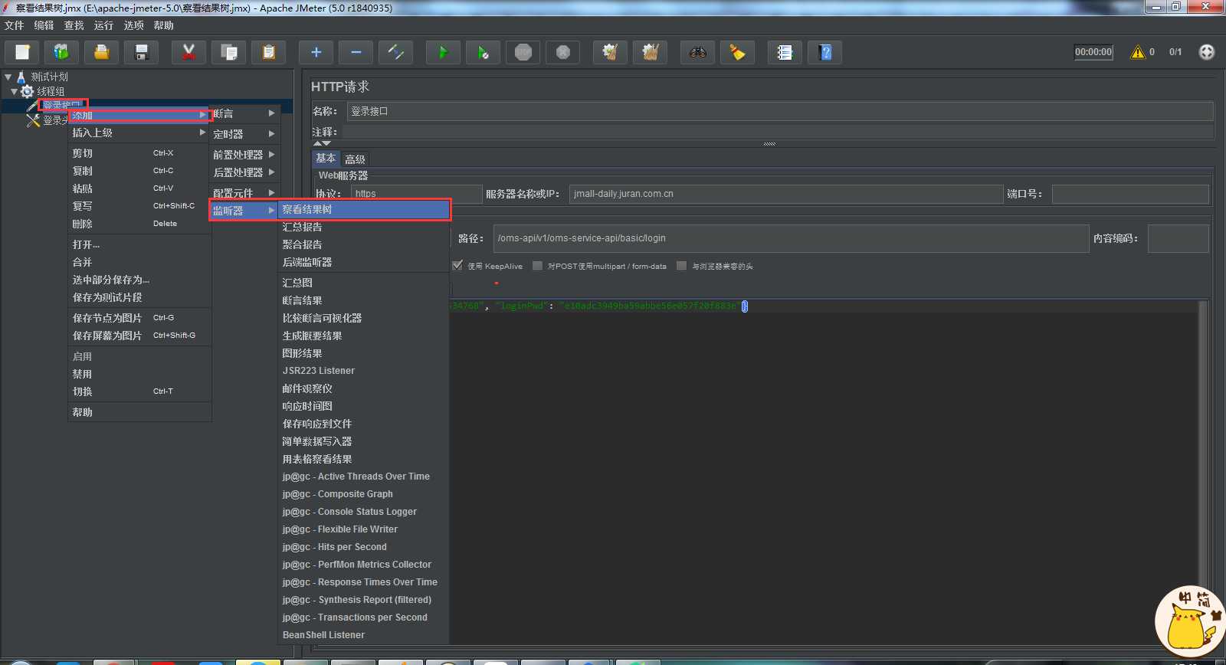
Task: Click 保存节点为图片 in context menu
Action: coord(139,318)
